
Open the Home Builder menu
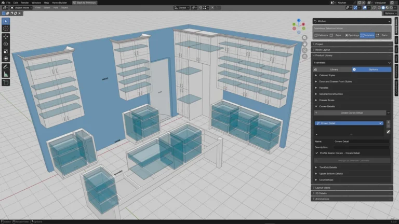tap(59, 3)
